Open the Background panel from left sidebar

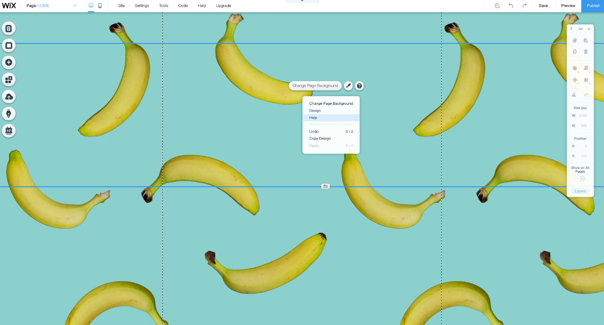(8, 45)
